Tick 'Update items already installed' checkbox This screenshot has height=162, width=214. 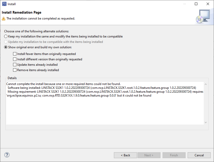point(15,65)
